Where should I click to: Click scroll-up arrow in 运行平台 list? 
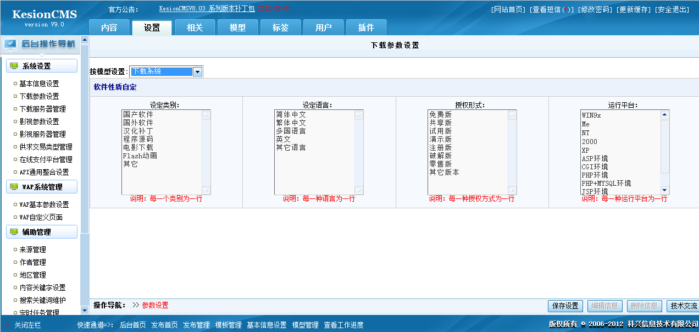coord(664,115)
